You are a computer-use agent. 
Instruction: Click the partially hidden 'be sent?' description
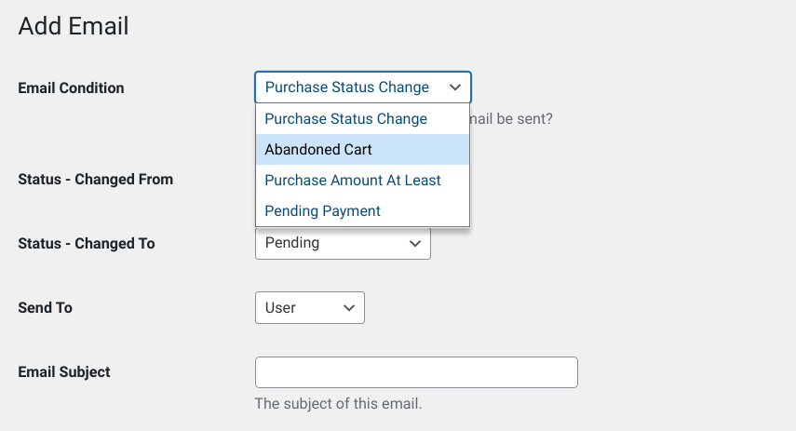pos(511,119)
